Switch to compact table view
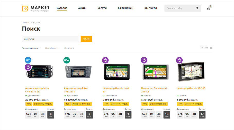The width and height of the screenshot is (234, 130). click(x=211, y=48)
